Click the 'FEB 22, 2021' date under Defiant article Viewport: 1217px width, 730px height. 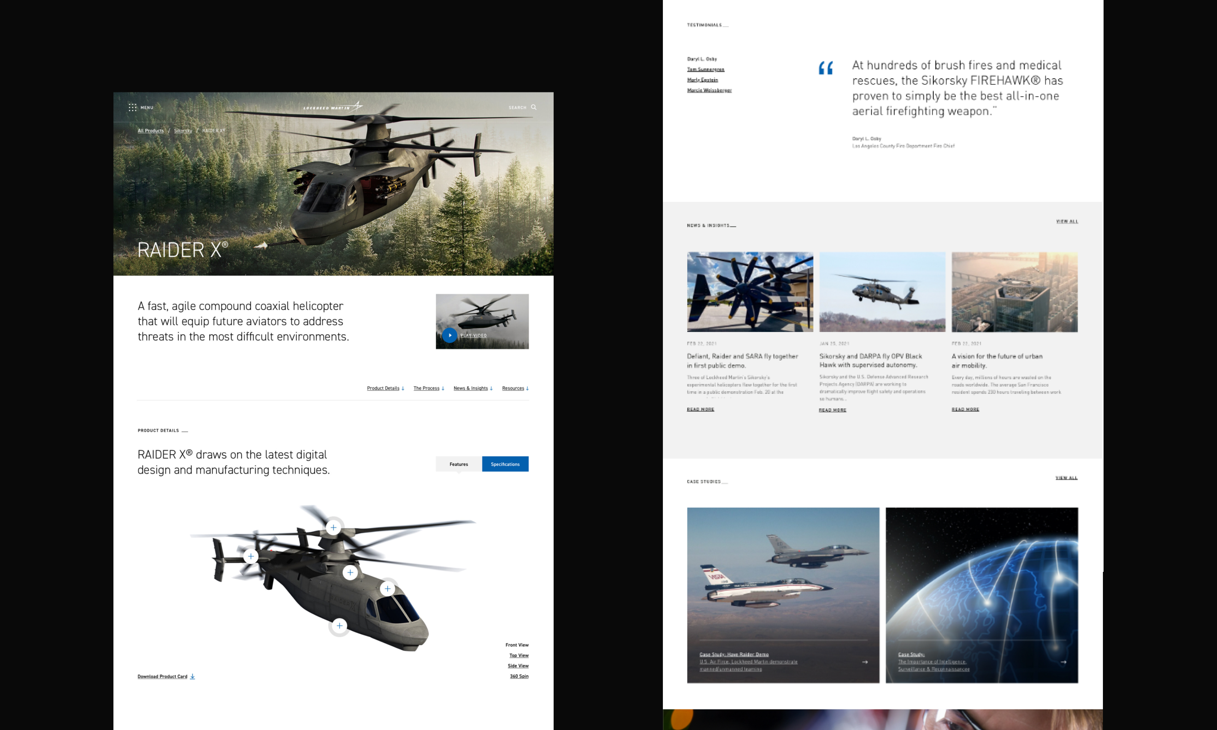click(702, 343)
